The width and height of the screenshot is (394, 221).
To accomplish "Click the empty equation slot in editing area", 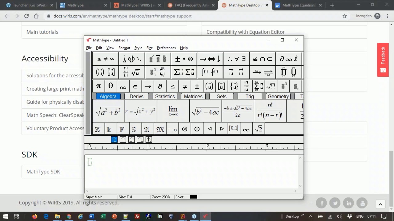I will click(90, 161).
